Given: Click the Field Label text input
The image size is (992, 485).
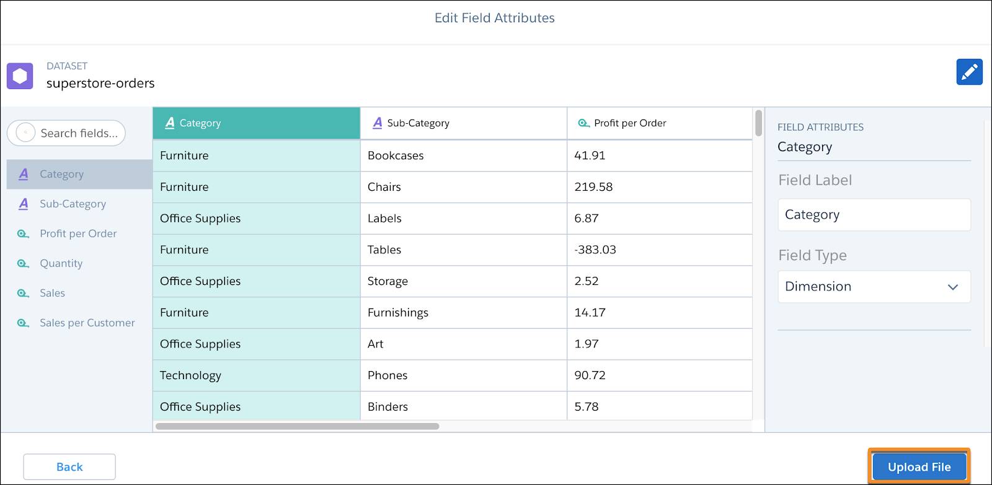Looking at the screenshot, I should click(874, 215).
